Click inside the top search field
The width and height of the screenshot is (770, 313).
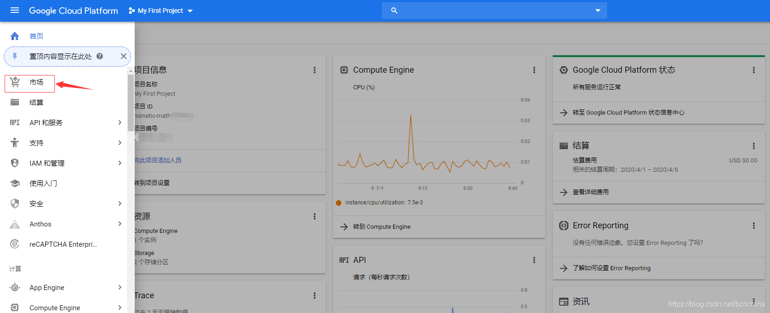494,10
